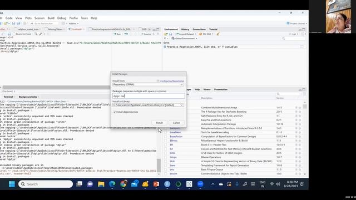This screenshot has height=200, width=356.
Task: Open the Practice.Regression.ANOVA editor tab
Action: pyautogui.click(x=111, y=29)
